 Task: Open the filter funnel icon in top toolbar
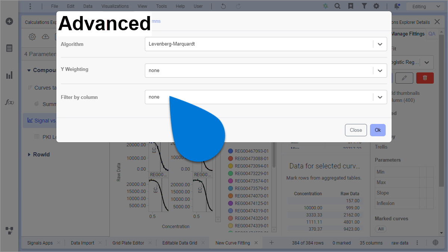click(364, 6)
